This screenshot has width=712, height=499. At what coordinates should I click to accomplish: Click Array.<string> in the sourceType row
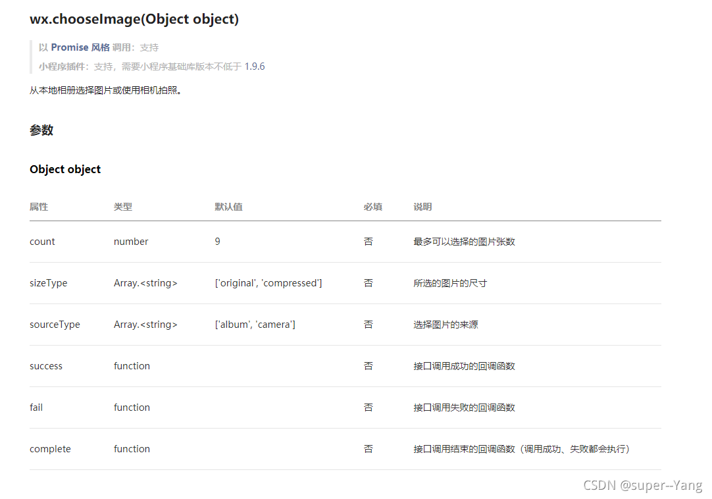[145, 325]
